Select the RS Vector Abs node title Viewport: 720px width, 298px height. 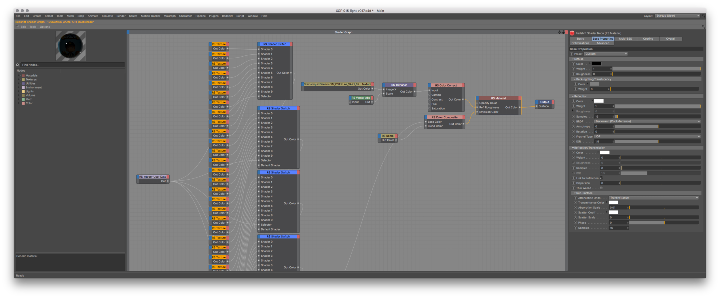coord(361,98)
